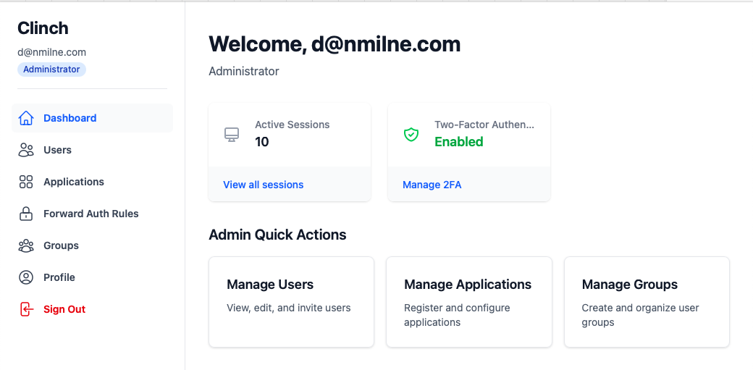Click the green 2FA shield icon
This screenshot has width=753, height=370.
pyautogui.click(x=411, y=135)
